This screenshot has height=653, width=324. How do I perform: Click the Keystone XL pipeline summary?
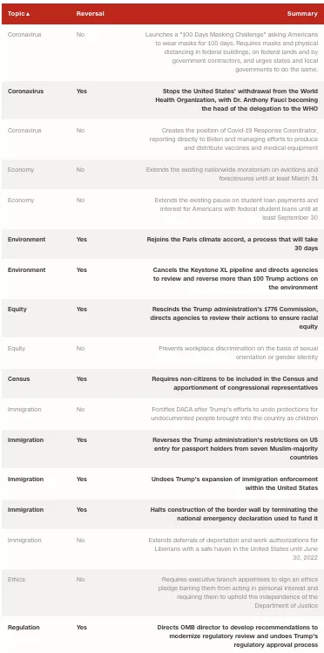coord(235,279)
